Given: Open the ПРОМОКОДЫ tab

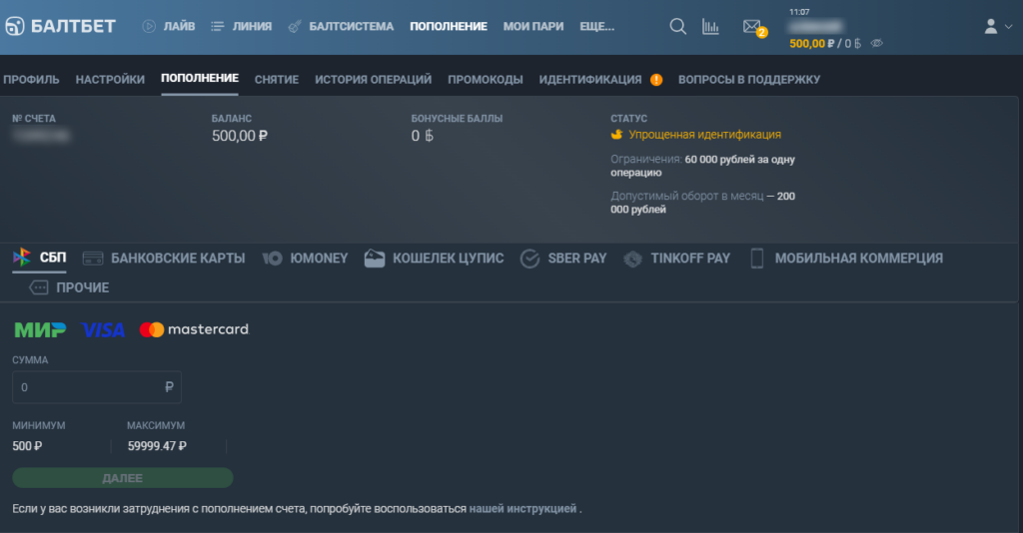Looking at the screenshot, I should coord(486,80).
